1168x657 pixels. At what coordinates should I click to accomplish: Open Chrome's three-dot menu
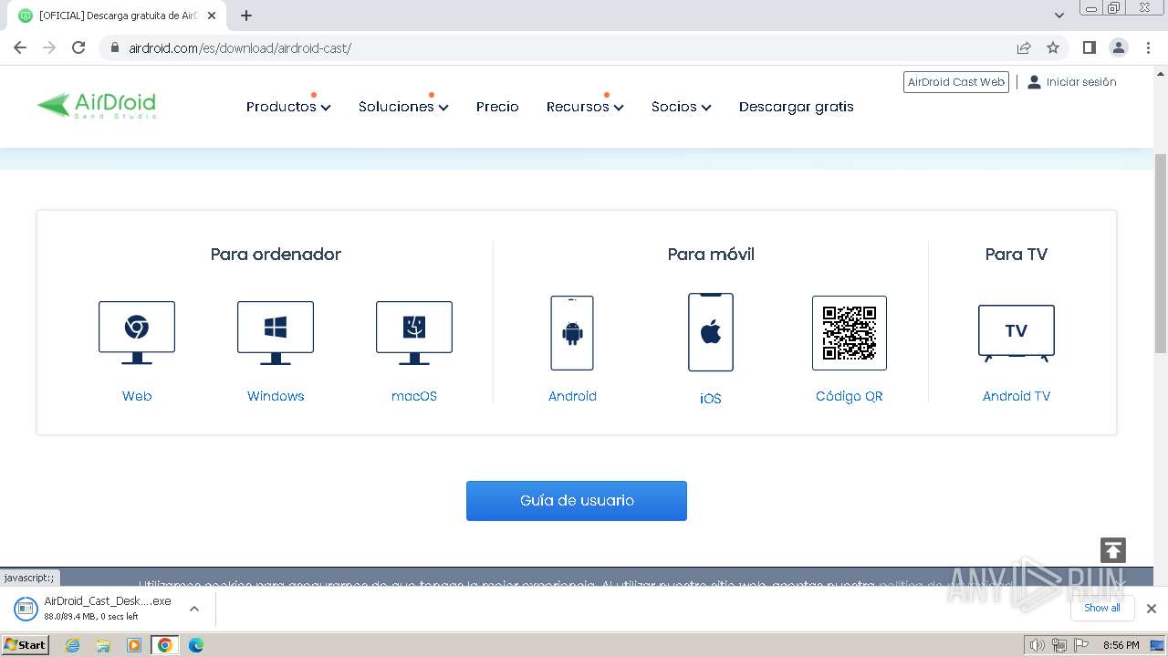pyautogui.click(x=1148, y=47)
